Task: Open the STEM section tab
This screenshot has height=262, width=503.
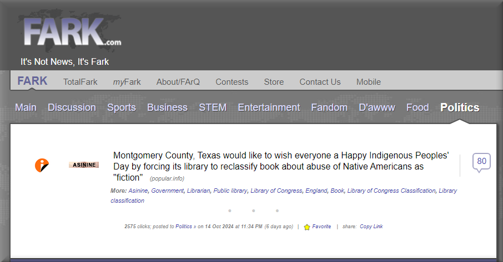Action: [x=213, y=107]
